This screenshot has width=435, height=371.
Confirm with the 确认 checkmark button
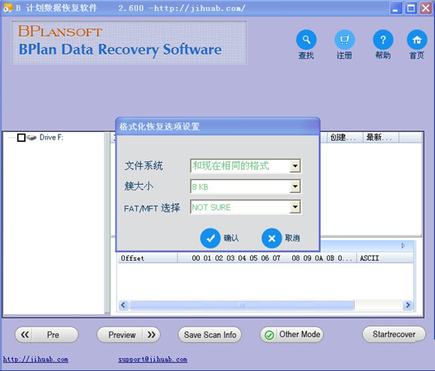(210, 238)
